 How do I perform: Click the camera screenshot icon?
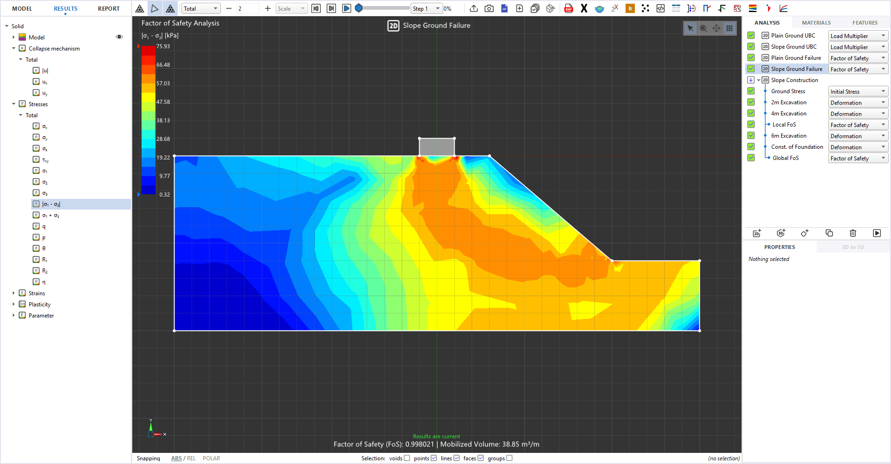pyautogui.click(x=489, y=8)
